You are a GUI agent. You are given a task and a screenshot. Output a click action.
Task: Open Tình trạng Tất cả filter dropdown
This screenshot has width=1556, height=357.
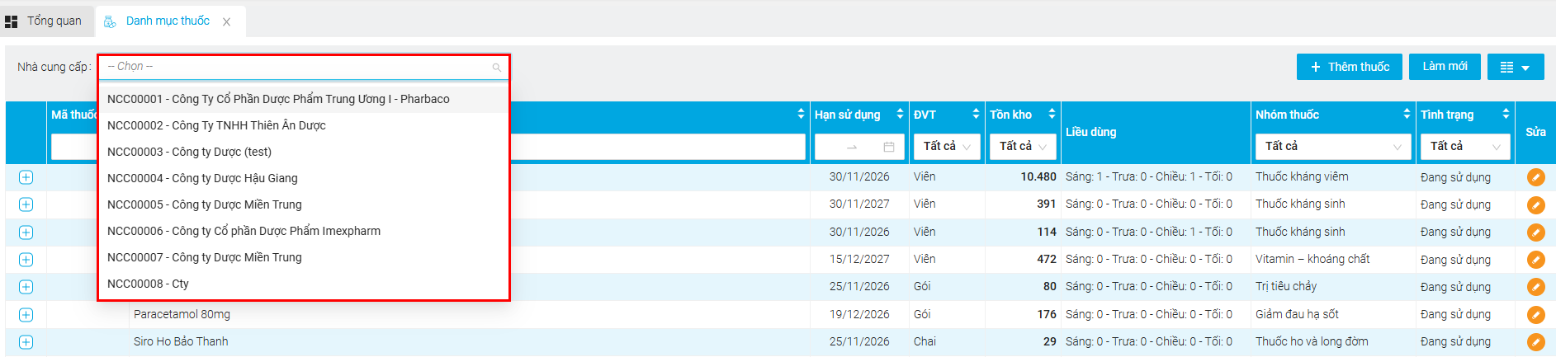(1465, 147)
